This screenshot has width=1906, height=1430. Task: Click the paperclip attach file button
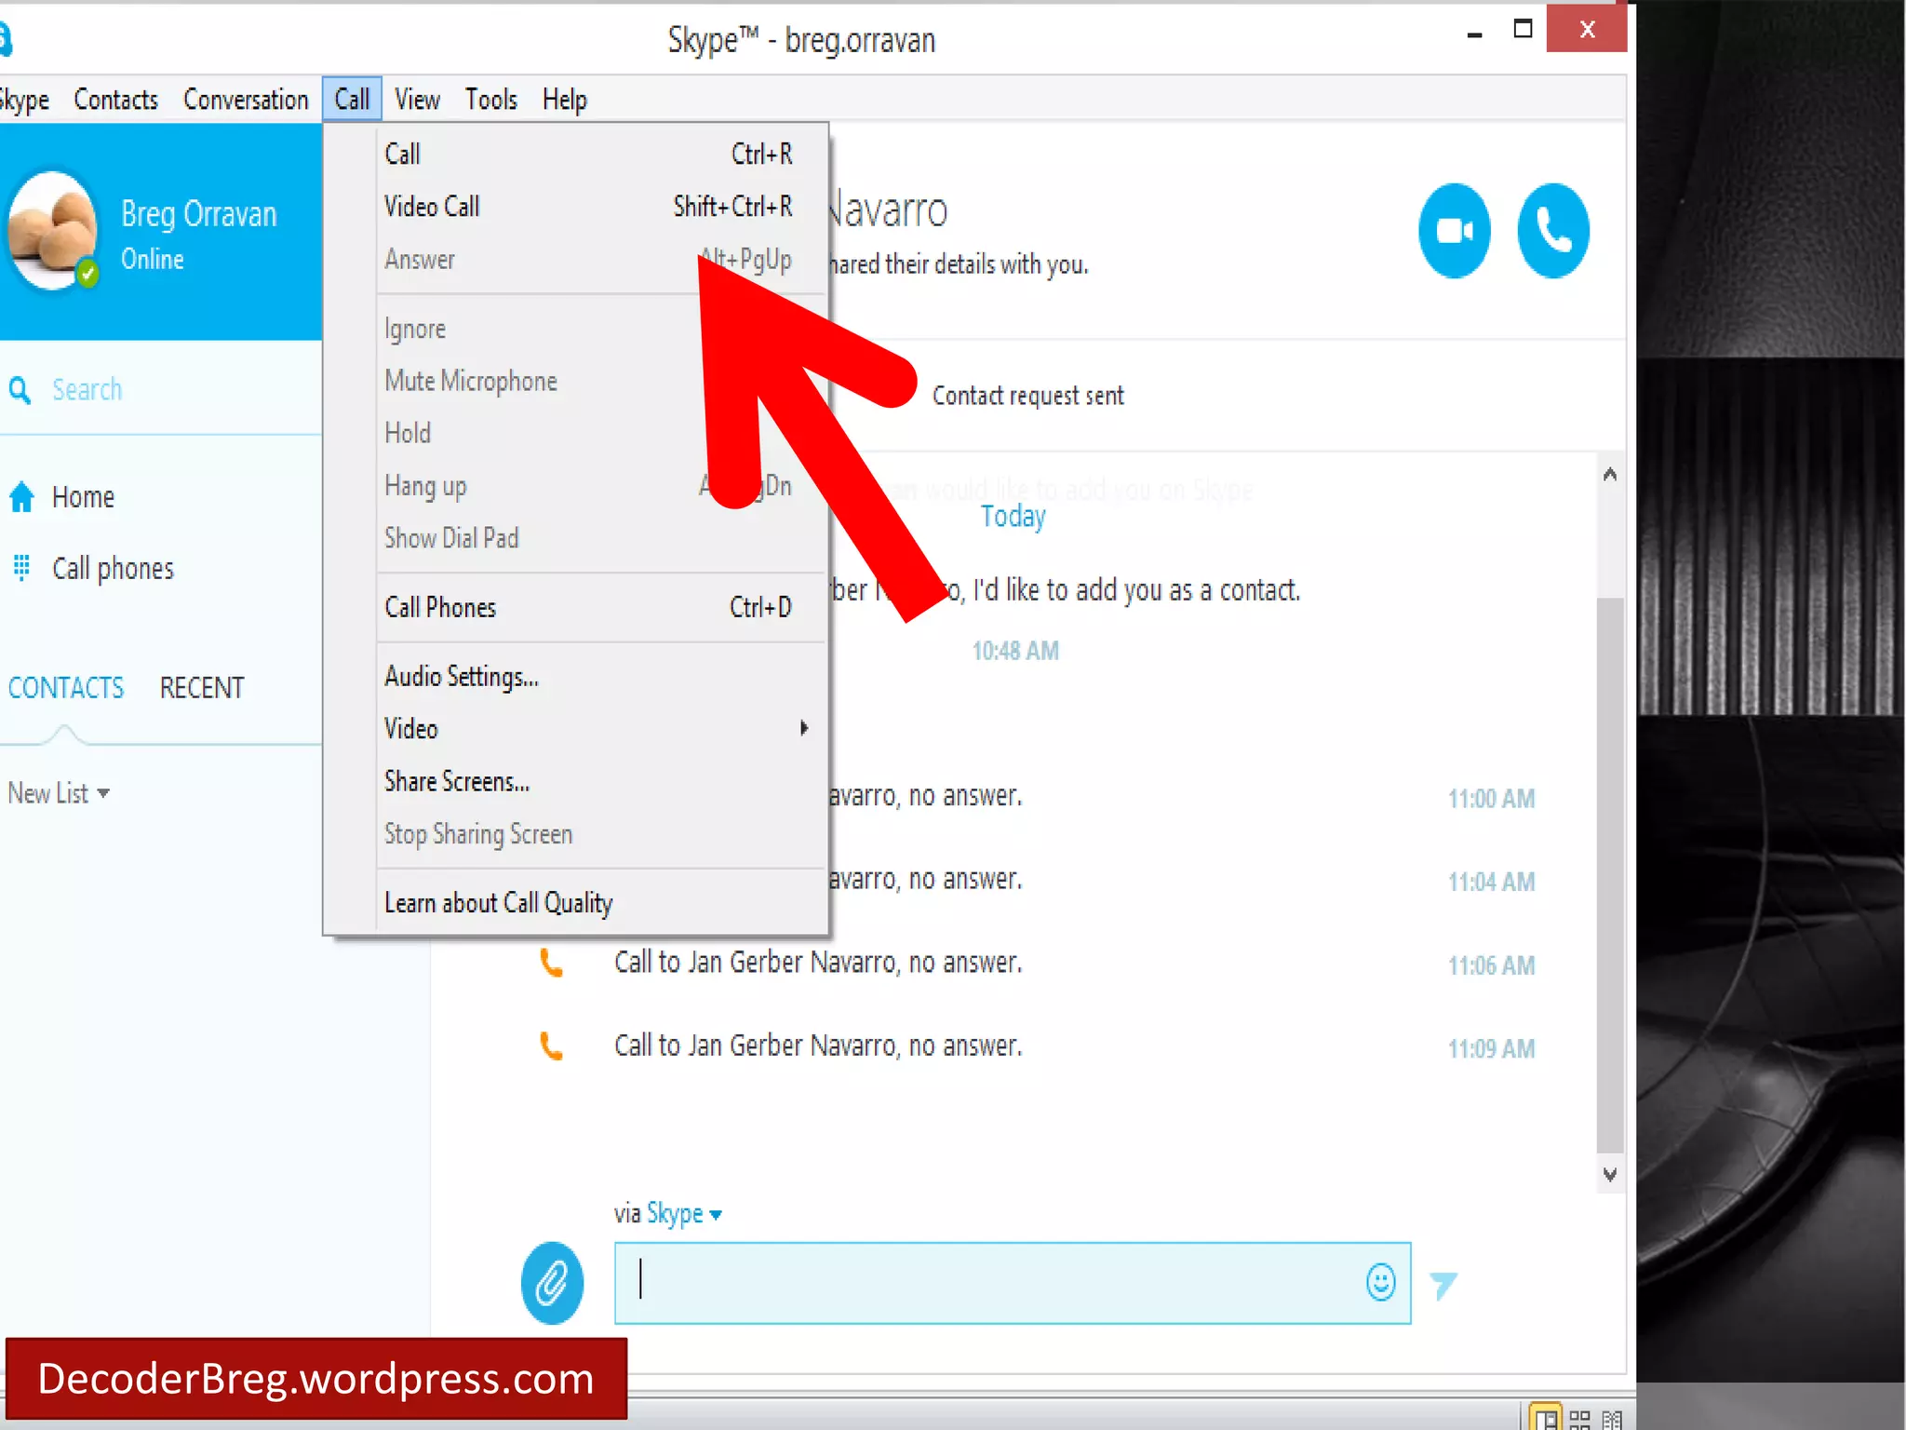pos(552,1283)
